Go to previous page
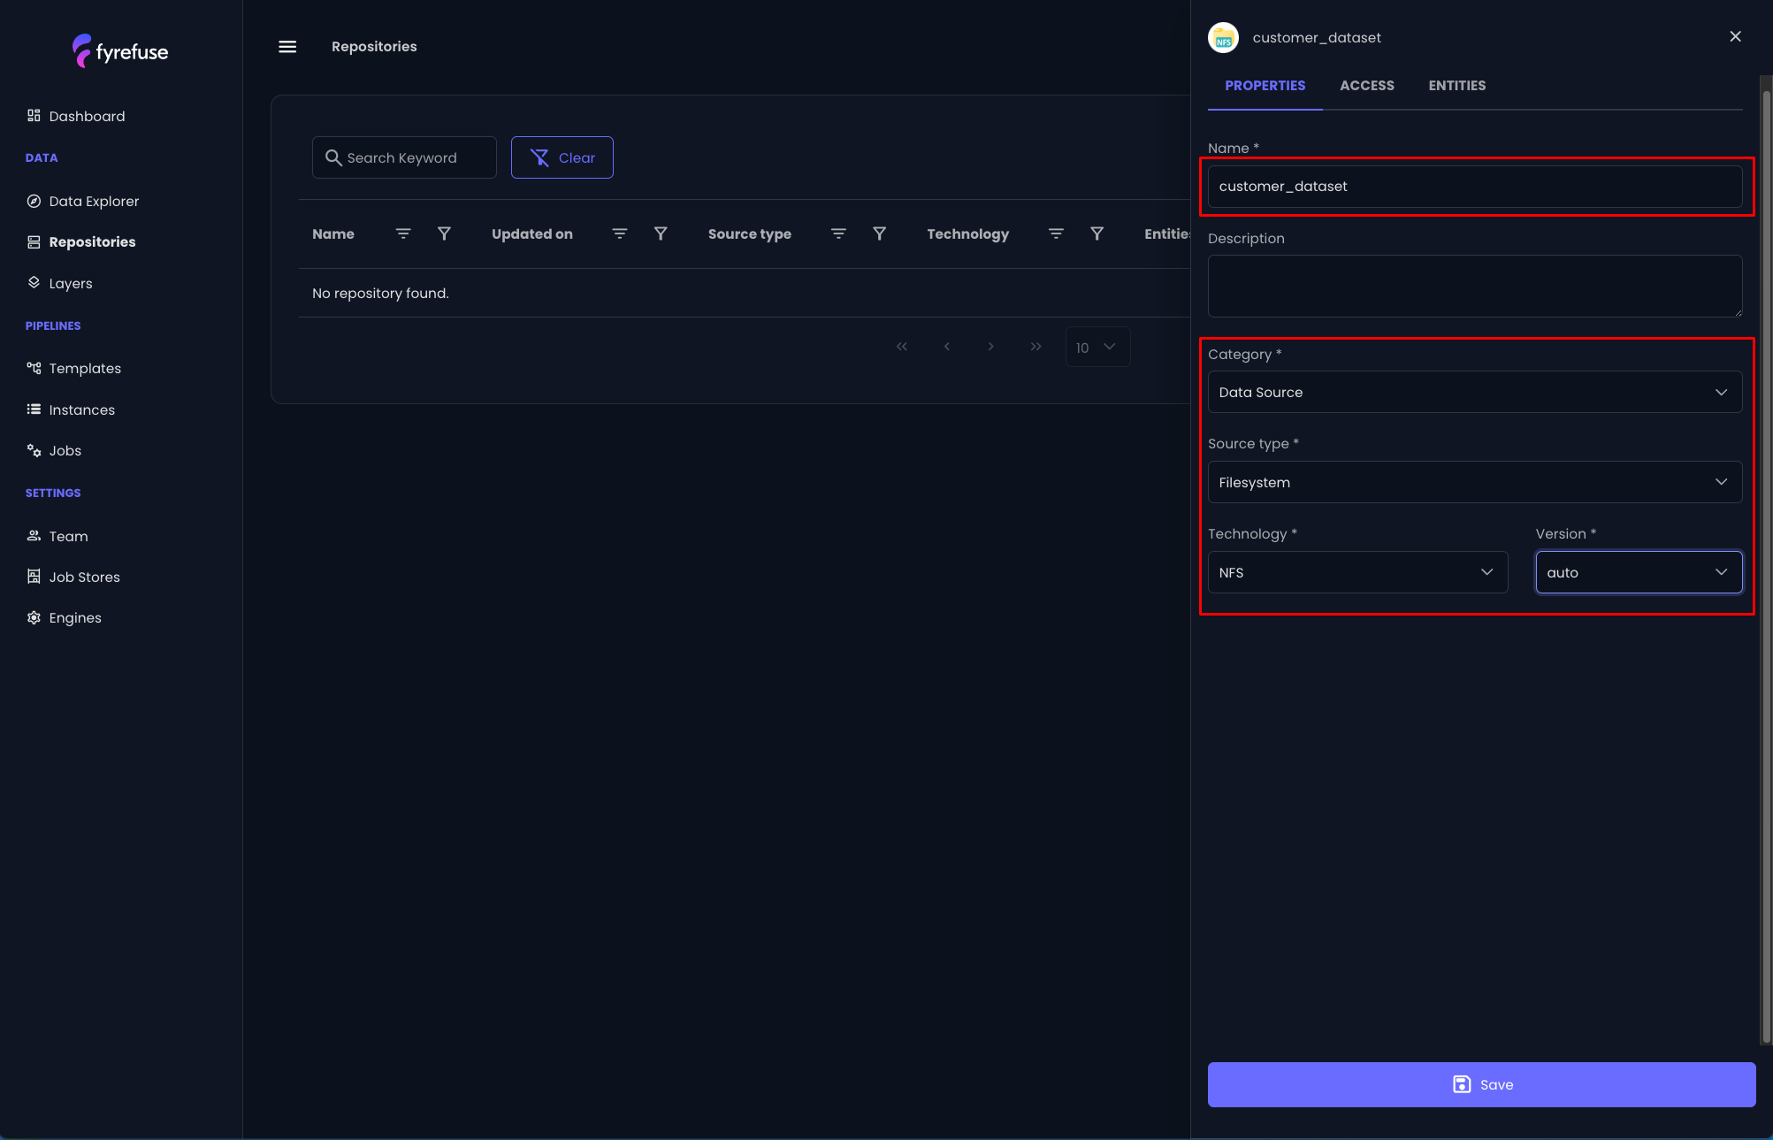Image resolution: width=1773 pixels, height=1140 pixels. pos(947,347)
